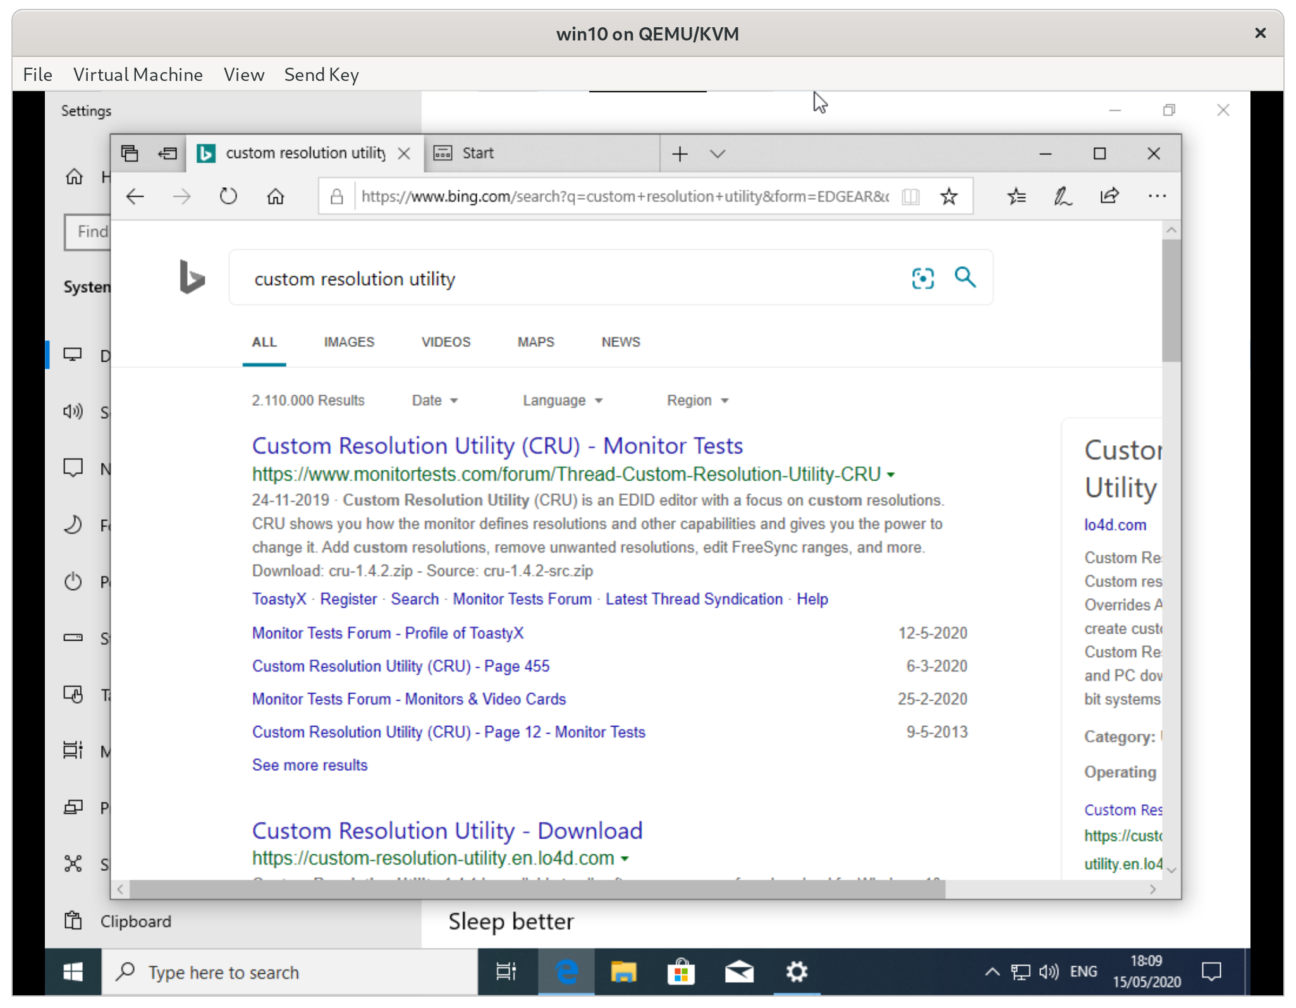Open the tab list chevron in Edge
This screenshot has width=1296, height=1008.
tap(718, 153)
